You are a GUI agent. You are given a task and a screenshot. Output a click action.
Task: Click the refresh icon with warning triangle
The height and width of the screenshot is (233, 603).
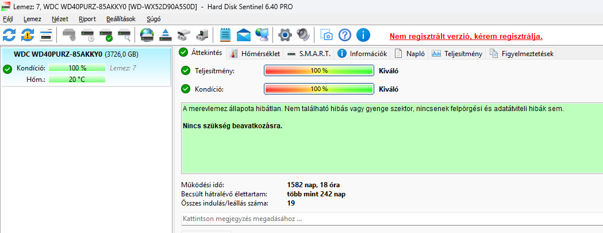28,35
